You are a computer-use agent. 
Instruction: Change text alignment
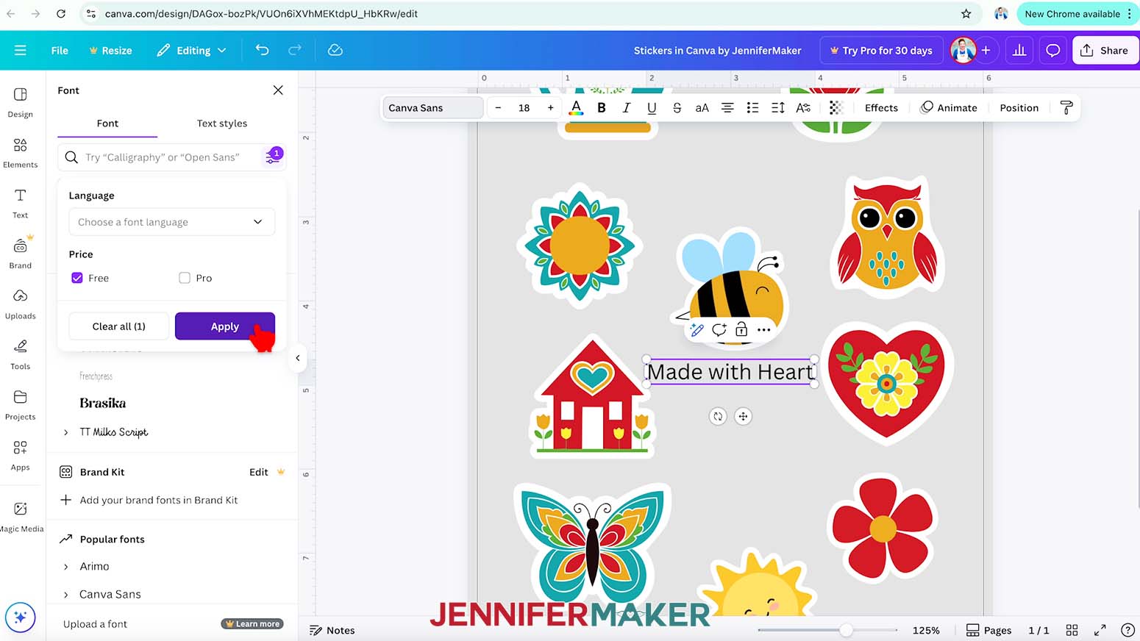tap(727, 108)
